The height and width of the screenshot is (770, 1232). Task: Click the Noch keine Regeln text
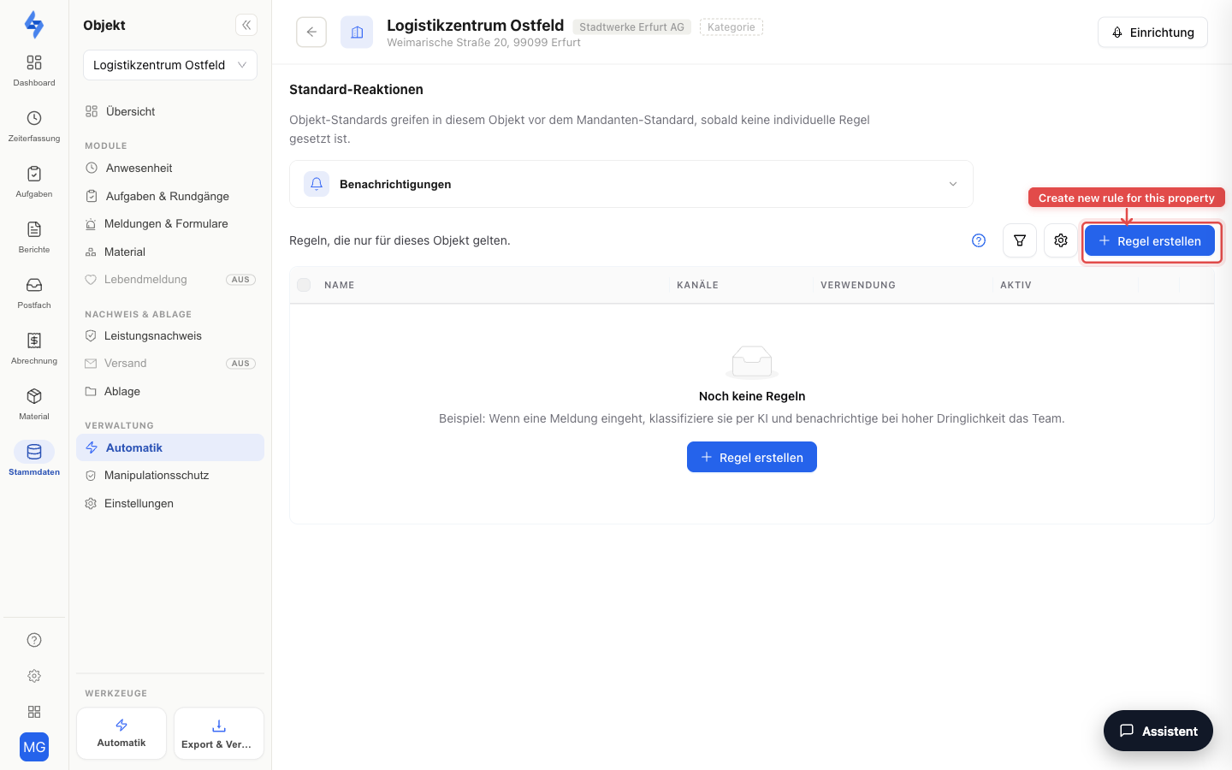click(x=752, y=396)
